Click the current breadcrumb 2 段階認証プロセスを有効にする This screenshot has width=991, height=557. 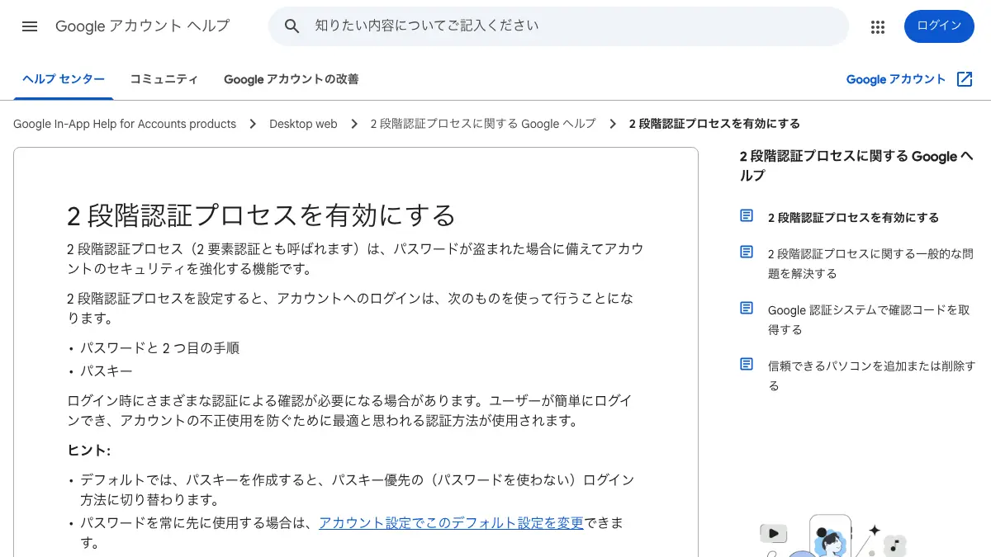(x=714, y=124)
